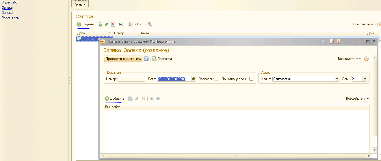
Task: Click the copy document icon in list toolbar
Action: (100, 24)
